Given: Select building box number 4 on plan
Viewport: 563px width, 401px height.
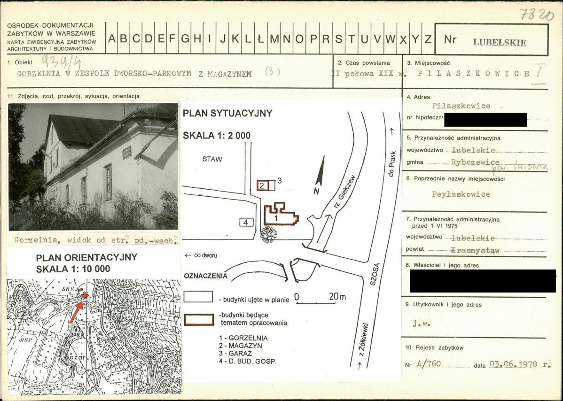Looking at the screenshot, I should click(246, 223).
